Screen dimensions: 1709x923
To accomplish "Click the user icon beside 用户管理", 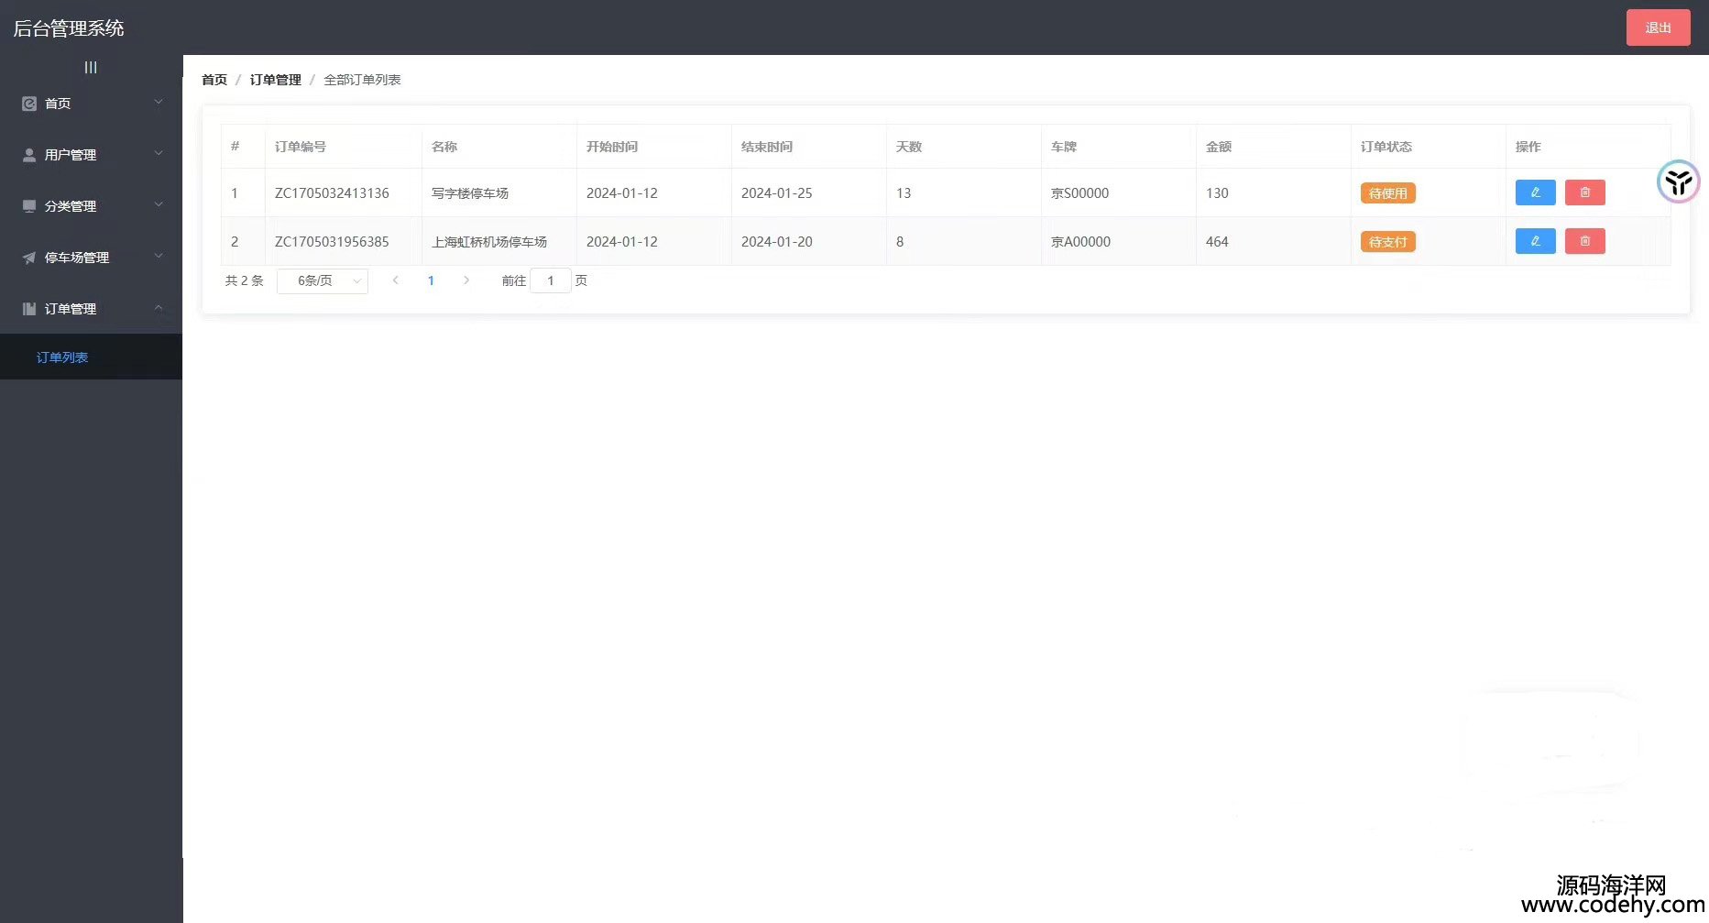I will (x=29, y=155).
